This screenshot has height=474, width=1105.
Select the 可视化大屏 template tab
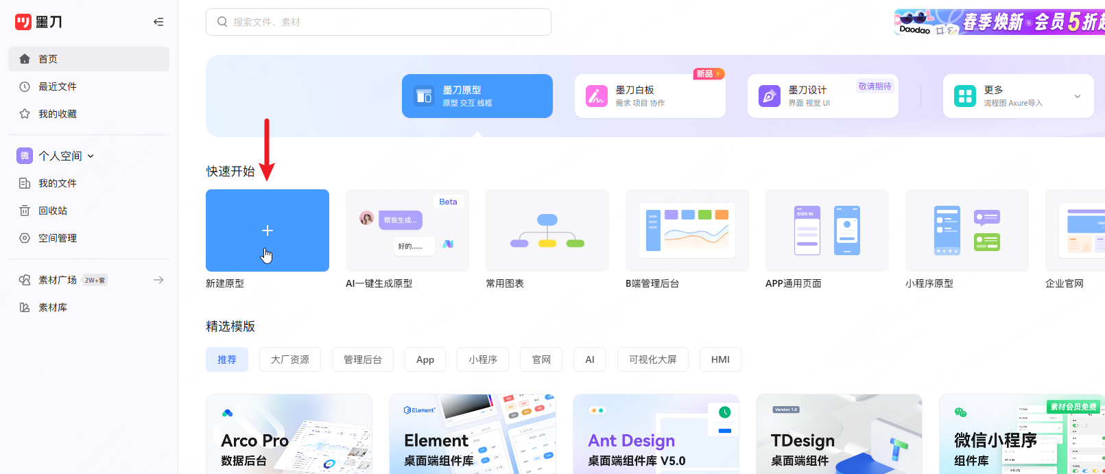point(653,359)
